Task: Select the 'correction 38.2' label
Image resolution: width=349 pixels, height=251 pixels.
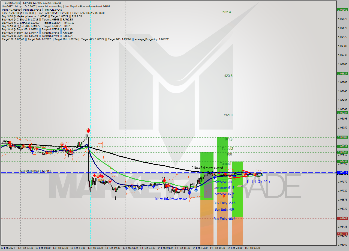Action: [224, 182]
